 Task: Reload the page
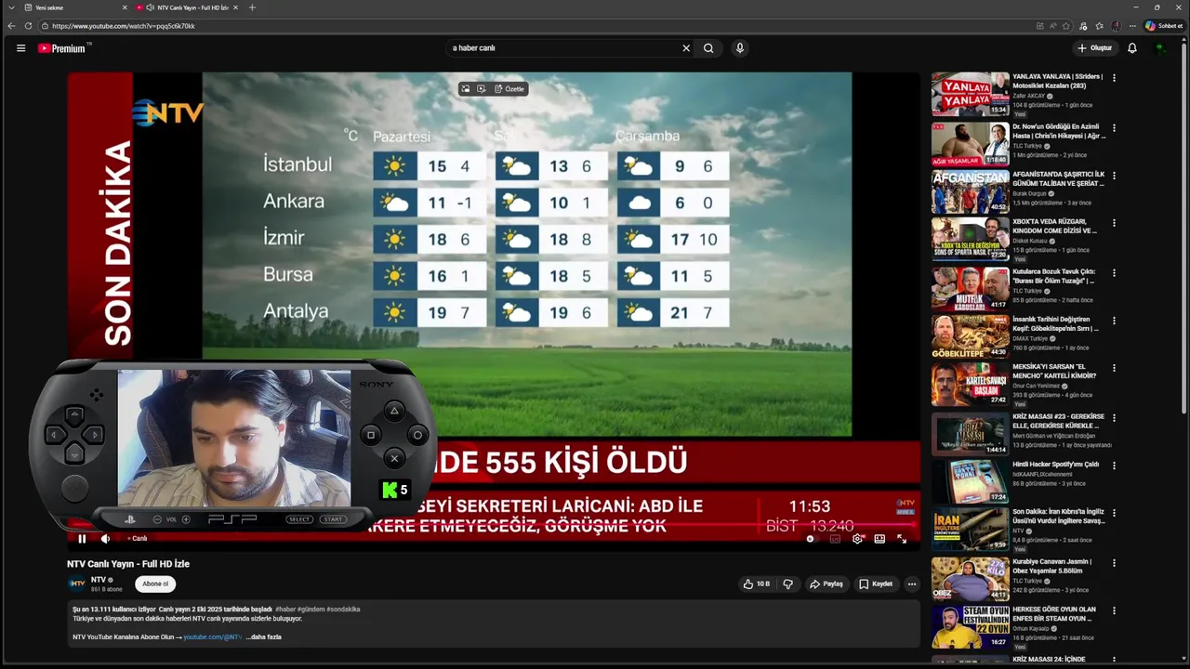(x=28, y=26)
